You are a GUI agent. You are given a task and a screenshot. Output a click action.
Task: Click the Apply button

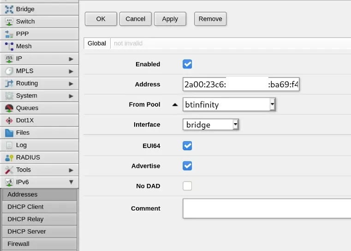point(170,19)
